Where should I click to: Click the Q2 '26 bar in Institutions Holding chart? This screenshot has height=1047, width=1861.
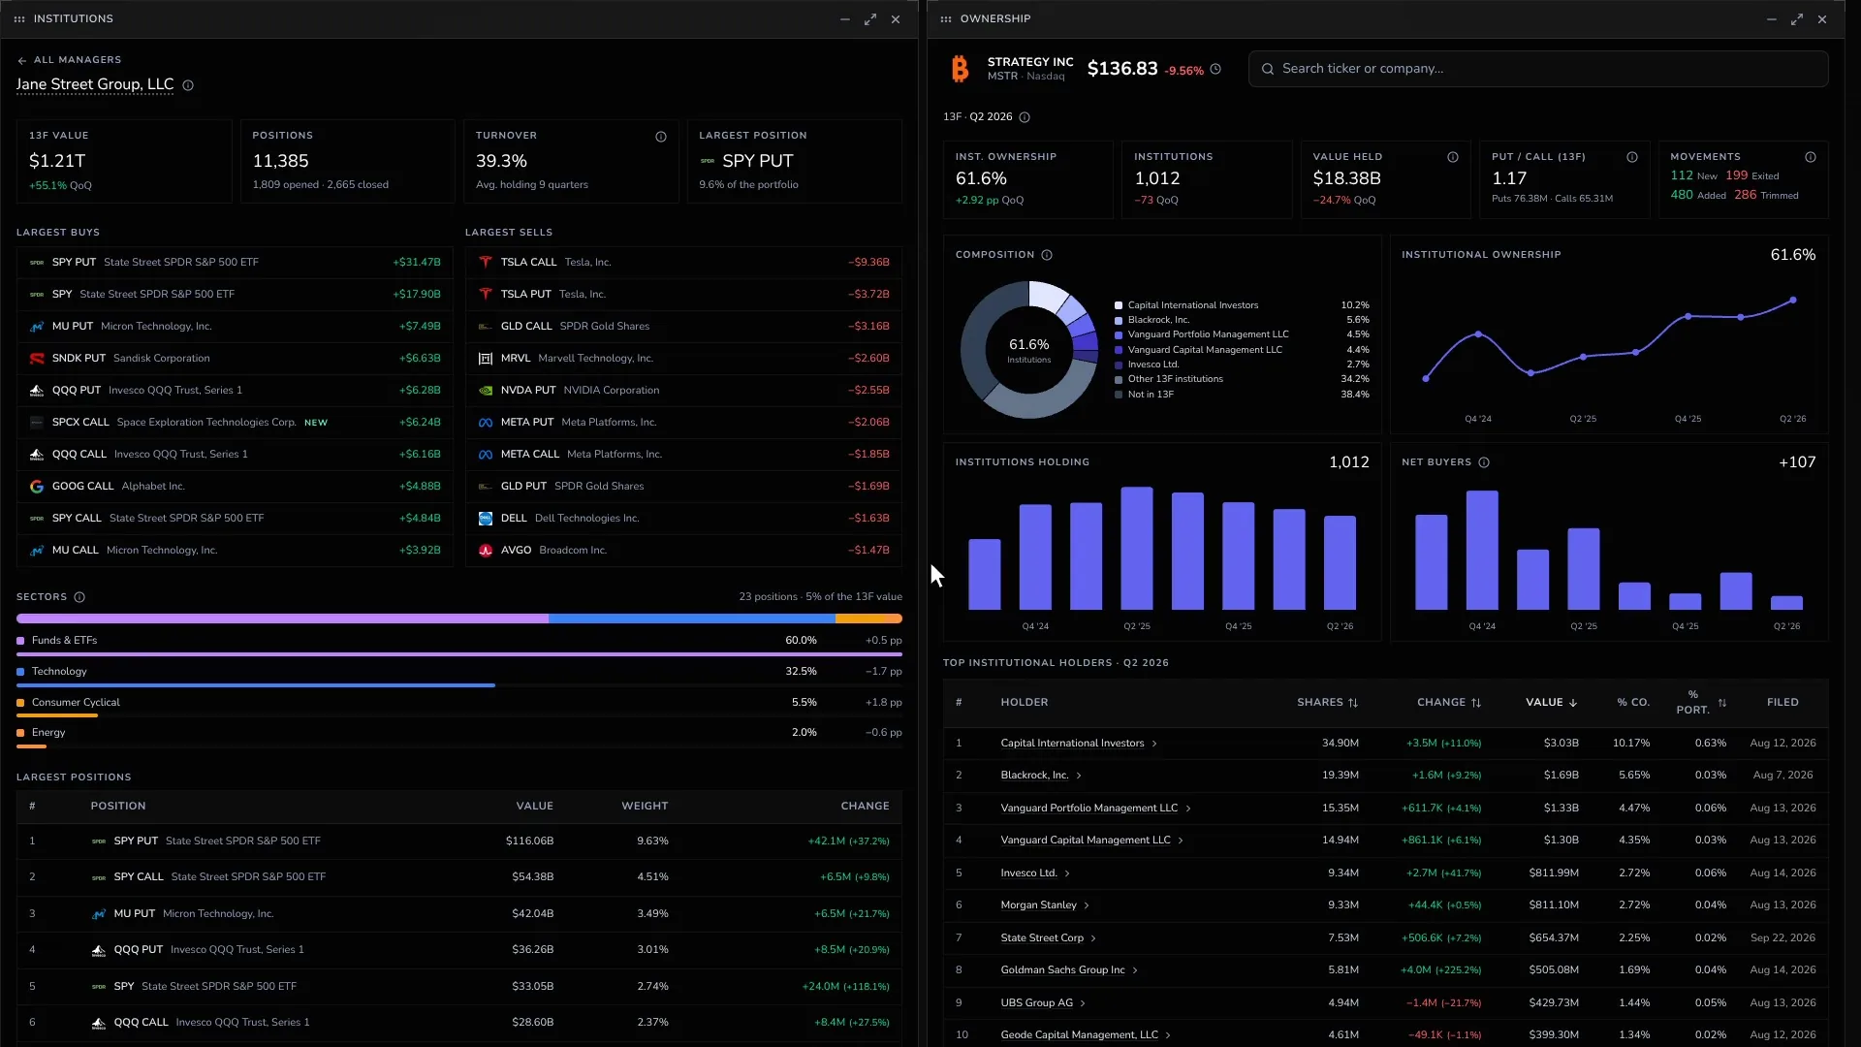coord(1340,562)
